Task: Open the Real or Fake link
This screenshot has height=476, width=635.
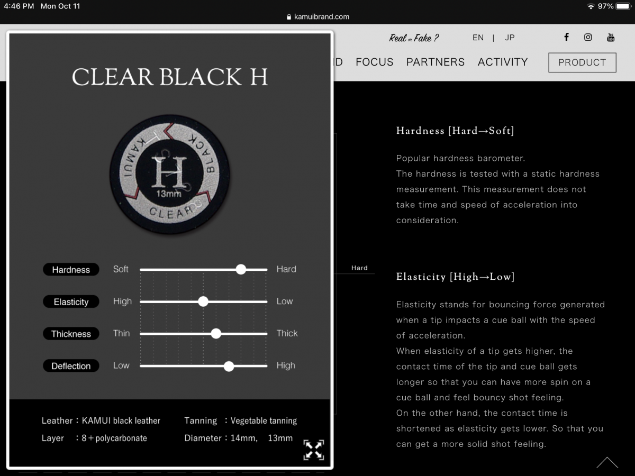Action: 414,38
